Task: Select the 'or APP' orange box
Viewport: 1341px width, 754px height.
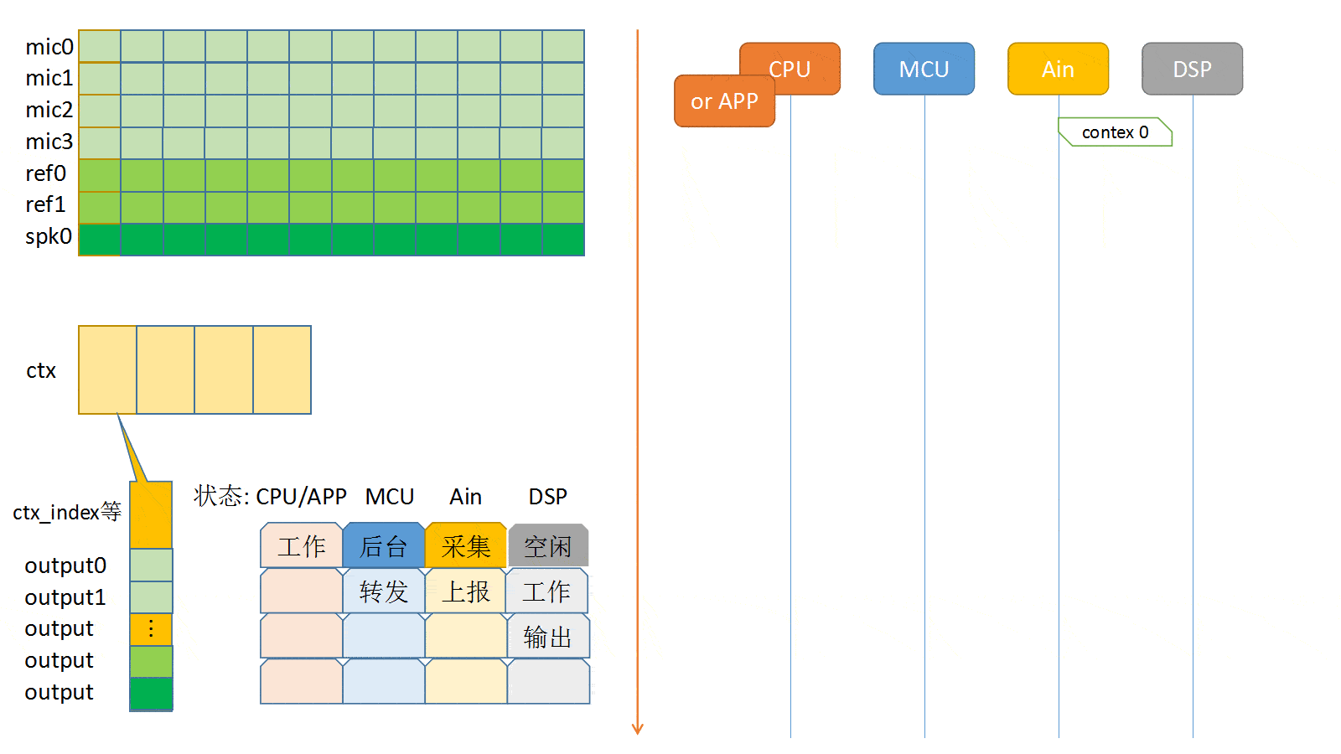Action: [724, 101]
